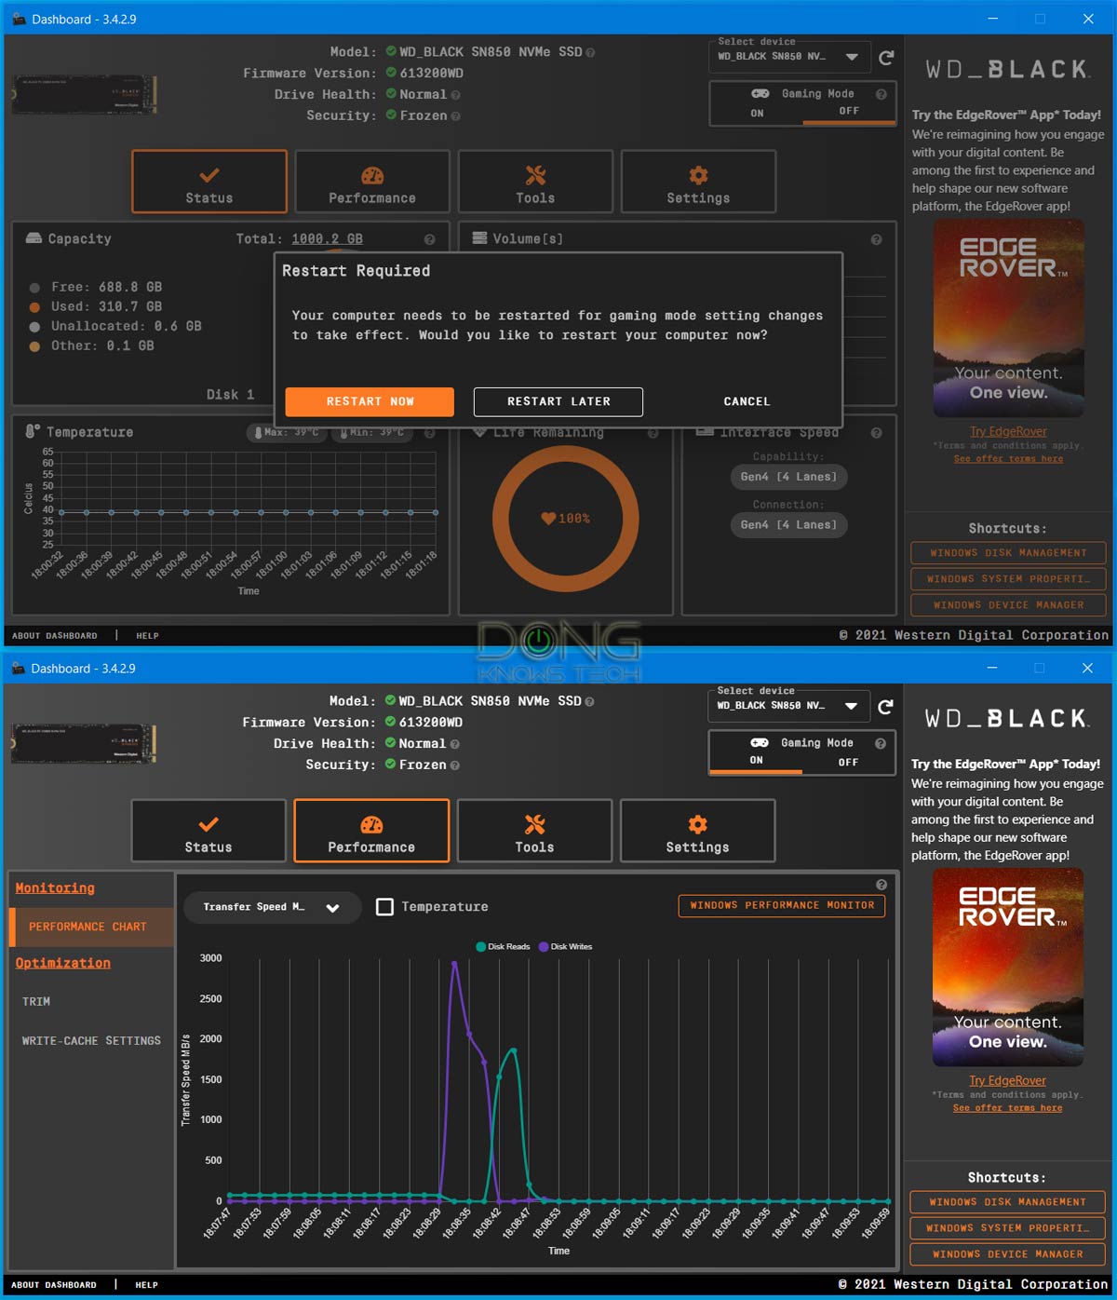Click the drive icon beside Capacity
Image resolution: width=1117 pixels, height=1300 pixels.
34,238
